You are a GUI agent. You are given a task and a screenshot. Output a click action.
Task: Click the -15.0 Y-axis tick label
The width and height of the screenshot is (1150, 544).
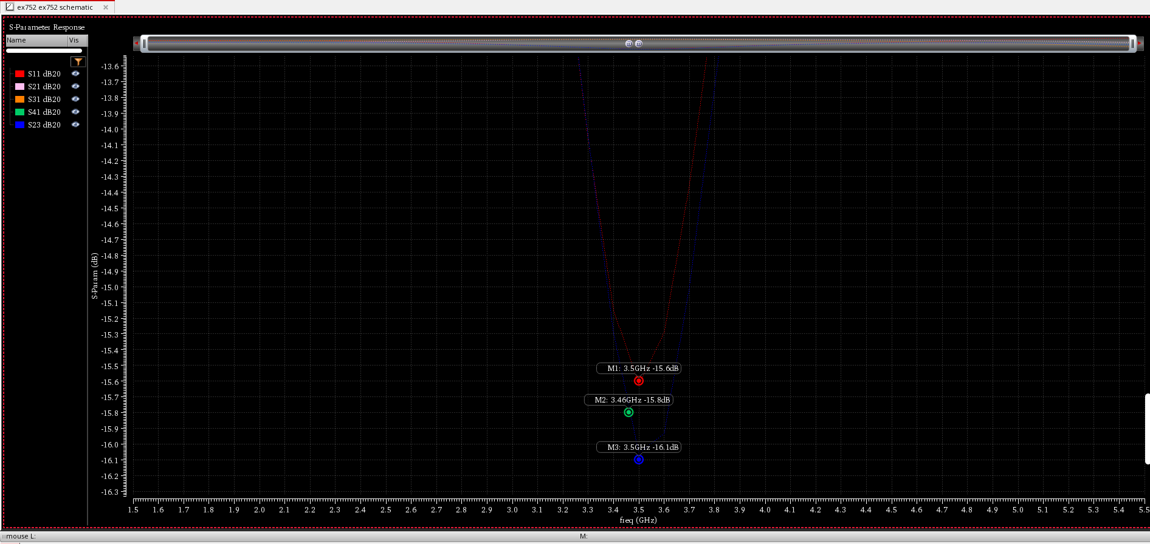[x=109, y=288]
